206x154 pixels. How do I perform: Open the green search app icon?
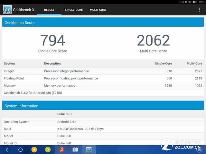(x=48, y=150)
